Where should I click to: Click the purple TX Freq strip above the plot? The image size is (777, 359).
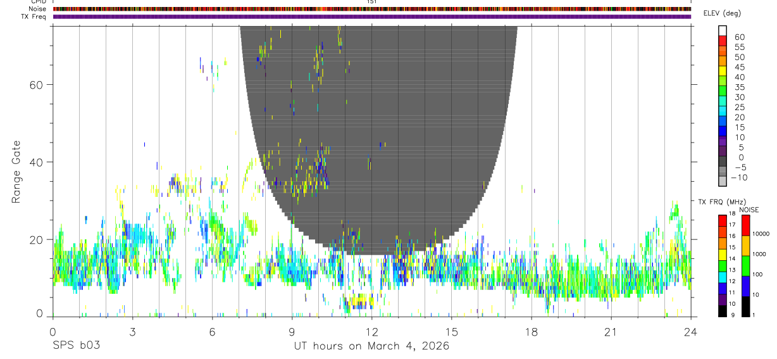pyautogui.click(x=371, y=16)
